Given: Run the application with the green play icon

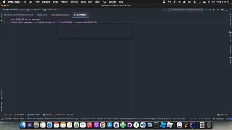Looking at the screenshot, I should point(206,10).
